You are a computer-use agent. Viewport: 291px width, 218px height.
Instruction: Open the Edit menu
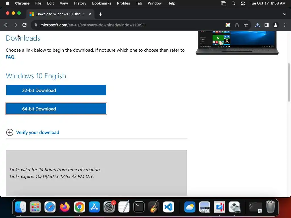coord(50,3)
